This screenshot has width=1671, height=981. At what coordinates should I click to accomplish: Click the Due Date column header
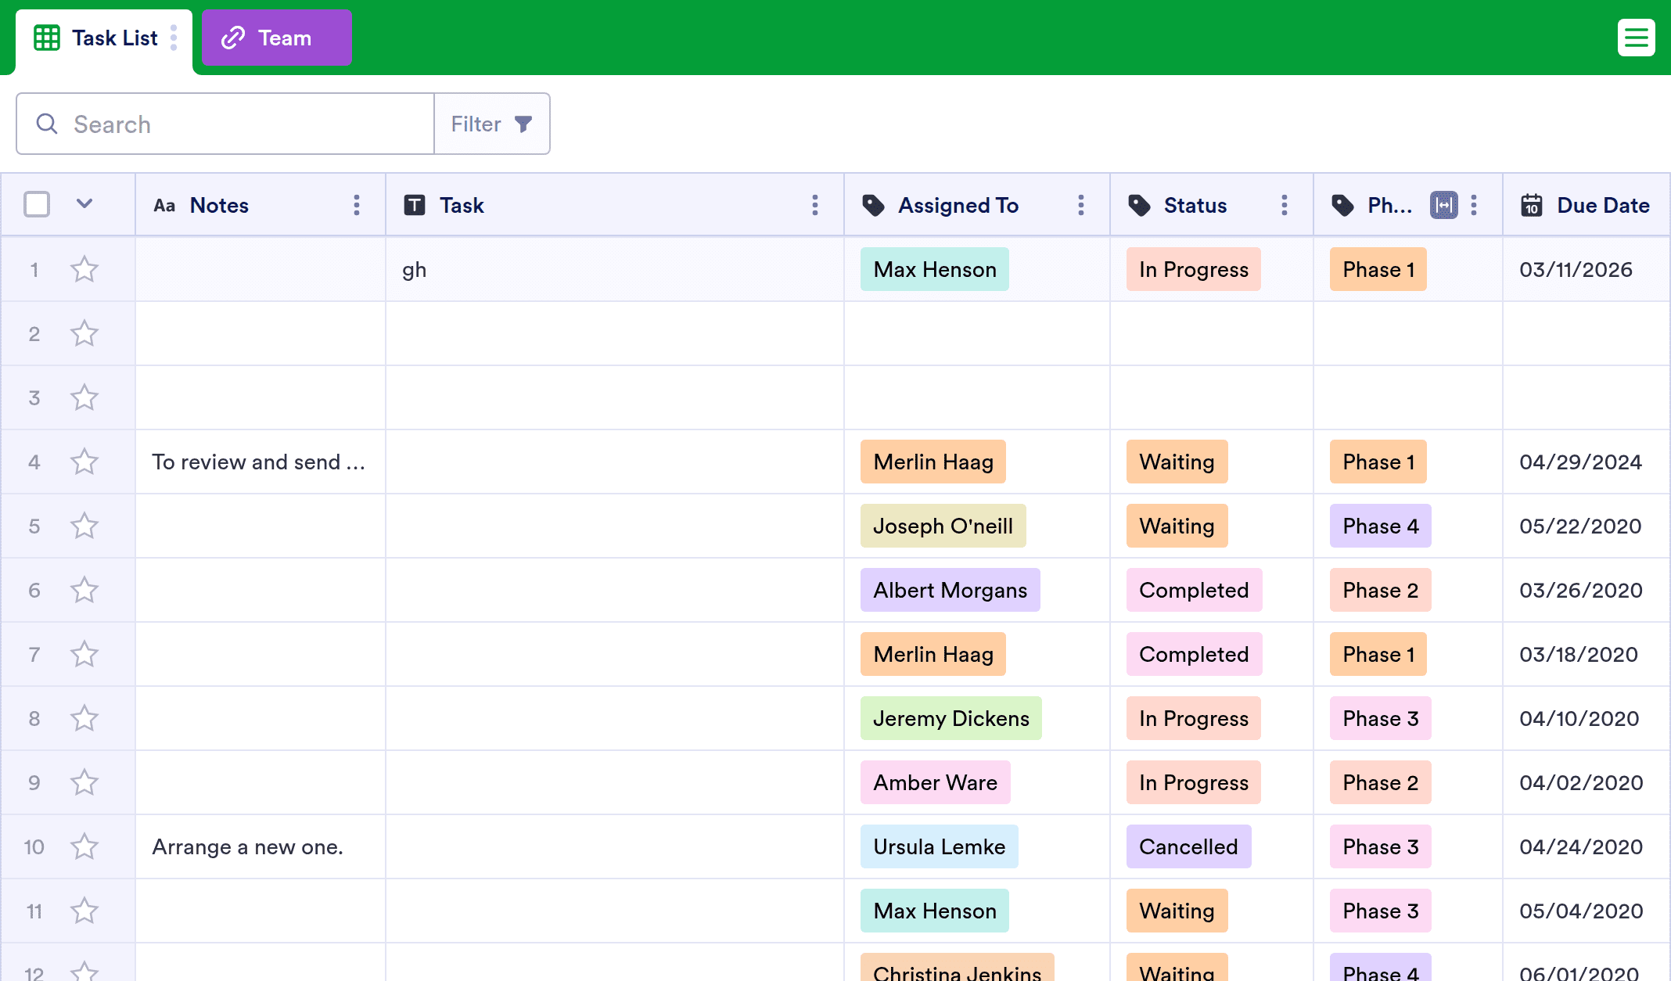pyautogui.click(x=1602, y=205)
